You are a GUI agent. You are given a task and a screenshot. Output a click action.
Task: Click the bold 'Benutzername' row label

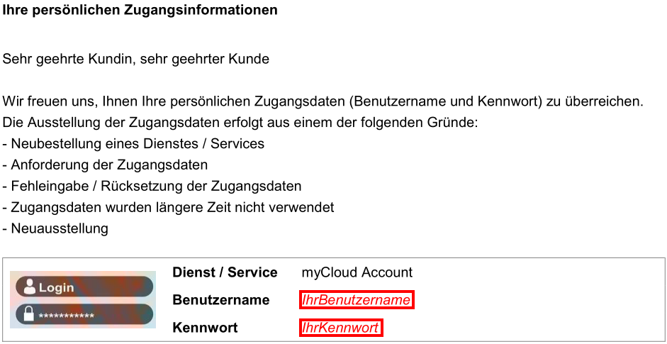point(220,300)
